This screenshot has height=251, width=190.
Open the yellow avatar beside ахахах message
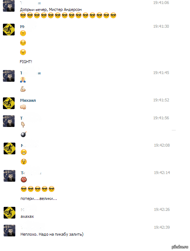tap(9, 213)
